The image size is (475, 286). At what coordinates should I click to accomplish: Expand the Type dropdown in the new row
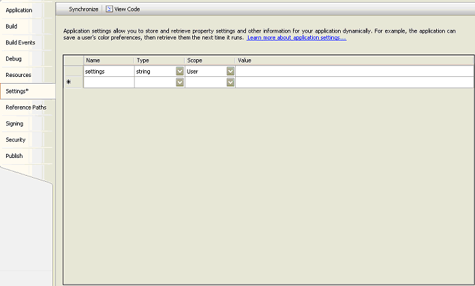point(180,82)
